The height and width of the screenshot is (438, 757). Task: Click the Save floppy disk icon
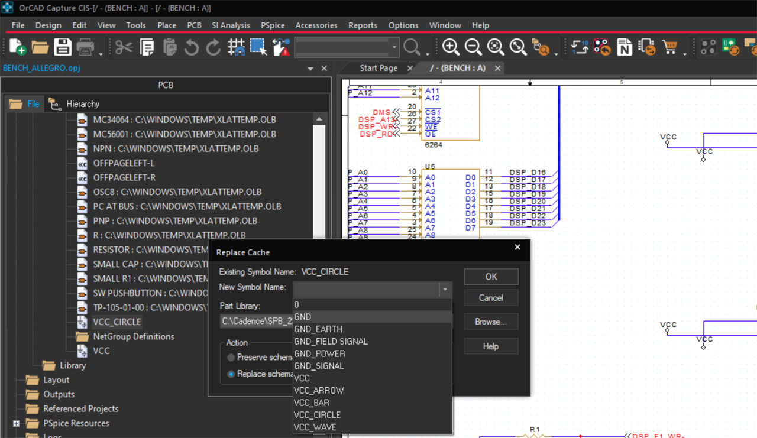[63, 47]
